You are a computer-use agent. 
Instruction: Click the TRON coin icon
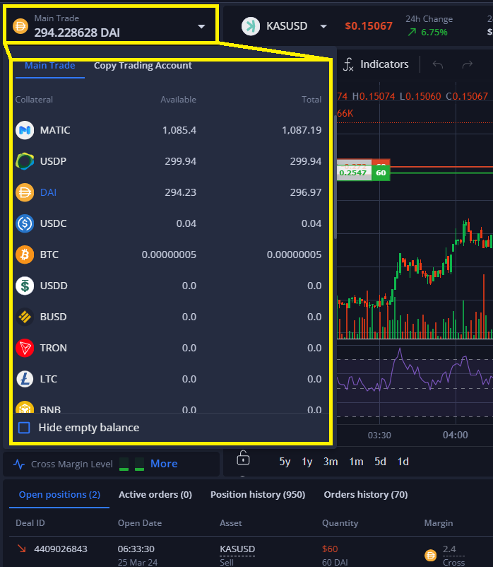coord(25,348)
